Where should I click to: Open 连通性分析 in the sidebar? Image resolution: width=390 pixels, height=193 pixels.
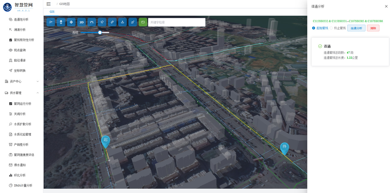click(x=22, y=19)
